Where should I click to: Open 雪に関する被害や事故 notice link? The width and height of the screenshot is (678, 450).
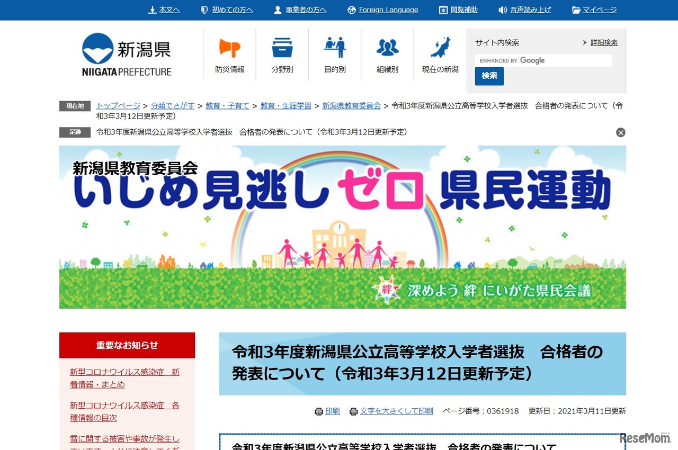pyautogui.click(x=125, y=442)
